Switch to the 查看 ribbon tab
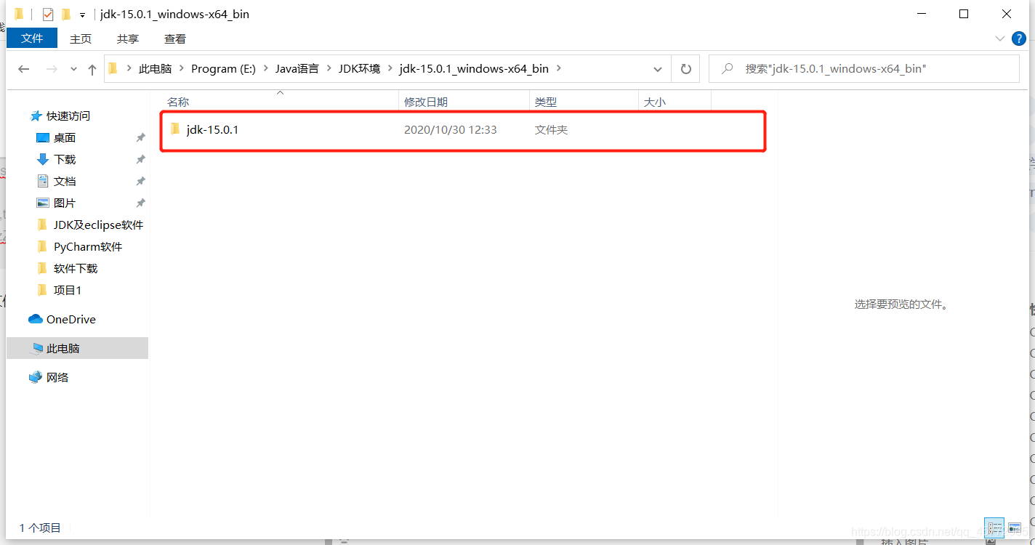Viewport: 1035px width, 545px height. tap(175, 39)
